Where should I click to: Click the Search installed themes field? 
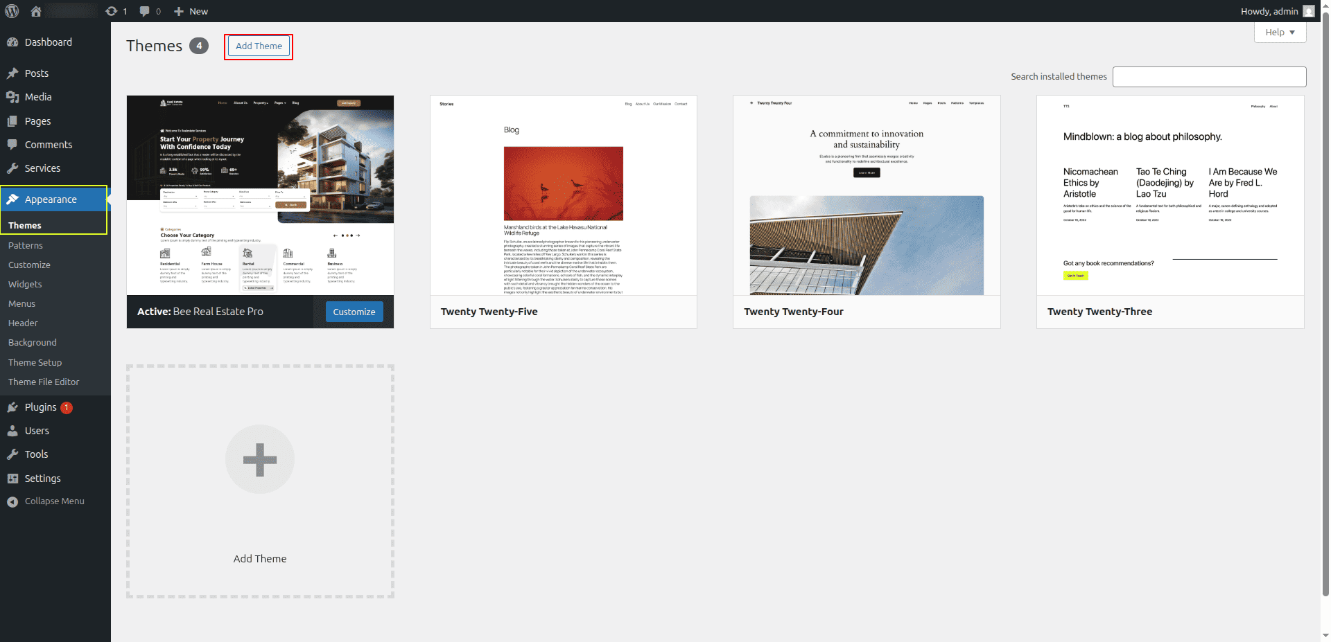point(1209,77)
